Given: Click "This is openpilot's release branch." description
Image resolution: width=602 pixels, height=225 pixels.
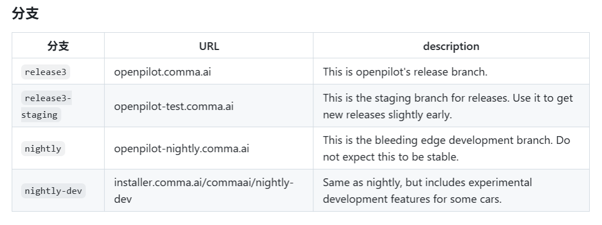Looking at the screenshot, I should click(x=405, y=72).
